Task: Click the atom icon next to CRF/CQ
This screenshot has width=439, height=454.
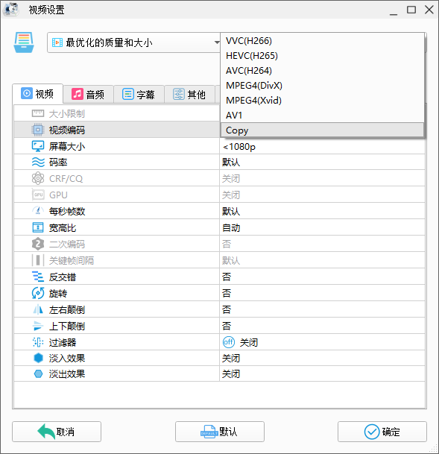Action: pos(38,178)
